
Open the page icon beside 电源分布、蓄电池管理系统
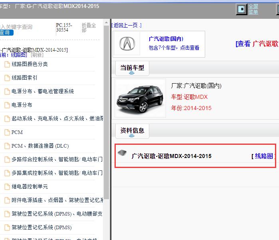tap(7, 92)
